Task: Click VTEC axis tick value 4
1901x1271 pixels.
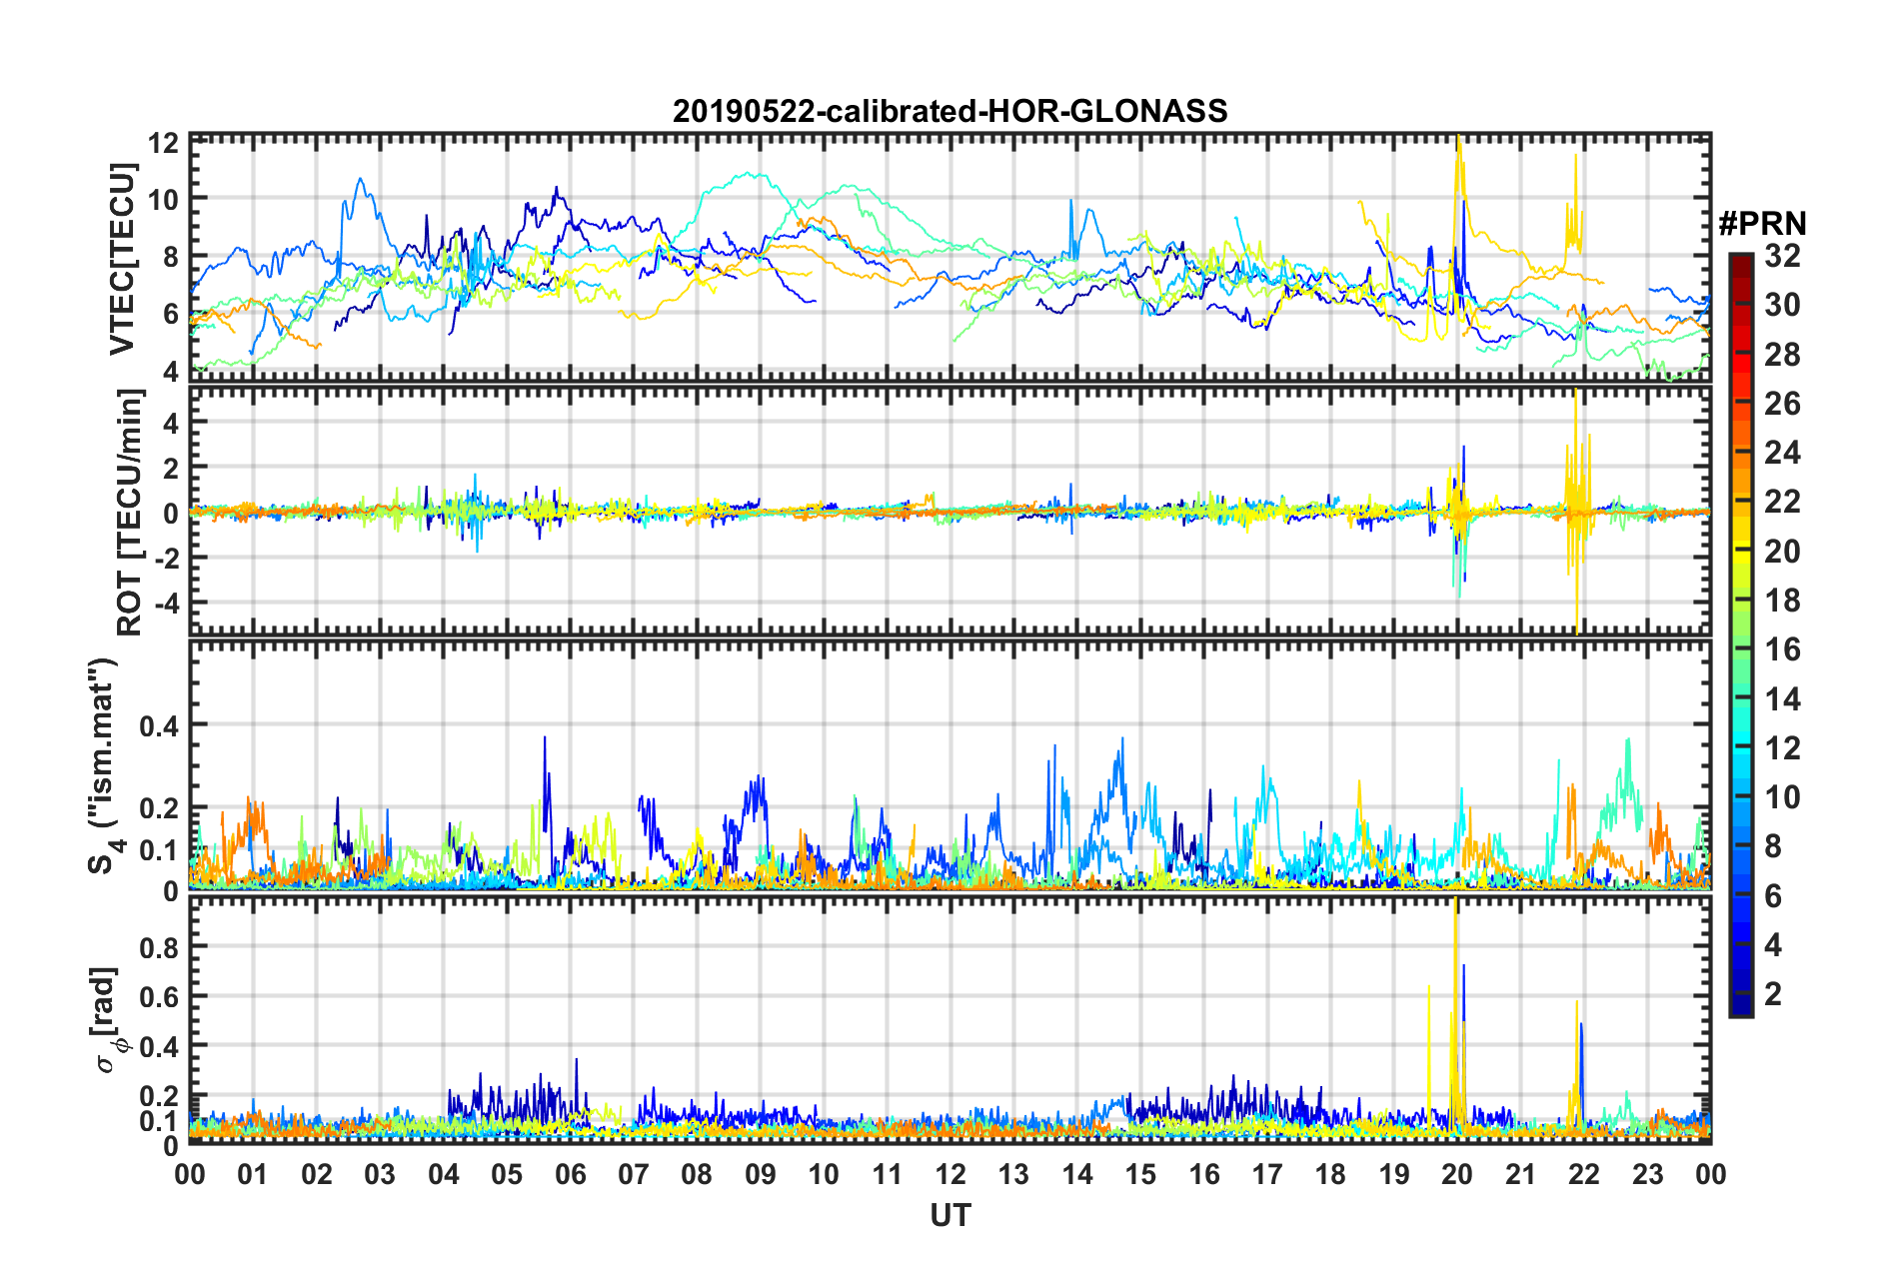Action: tap(171, 371)
